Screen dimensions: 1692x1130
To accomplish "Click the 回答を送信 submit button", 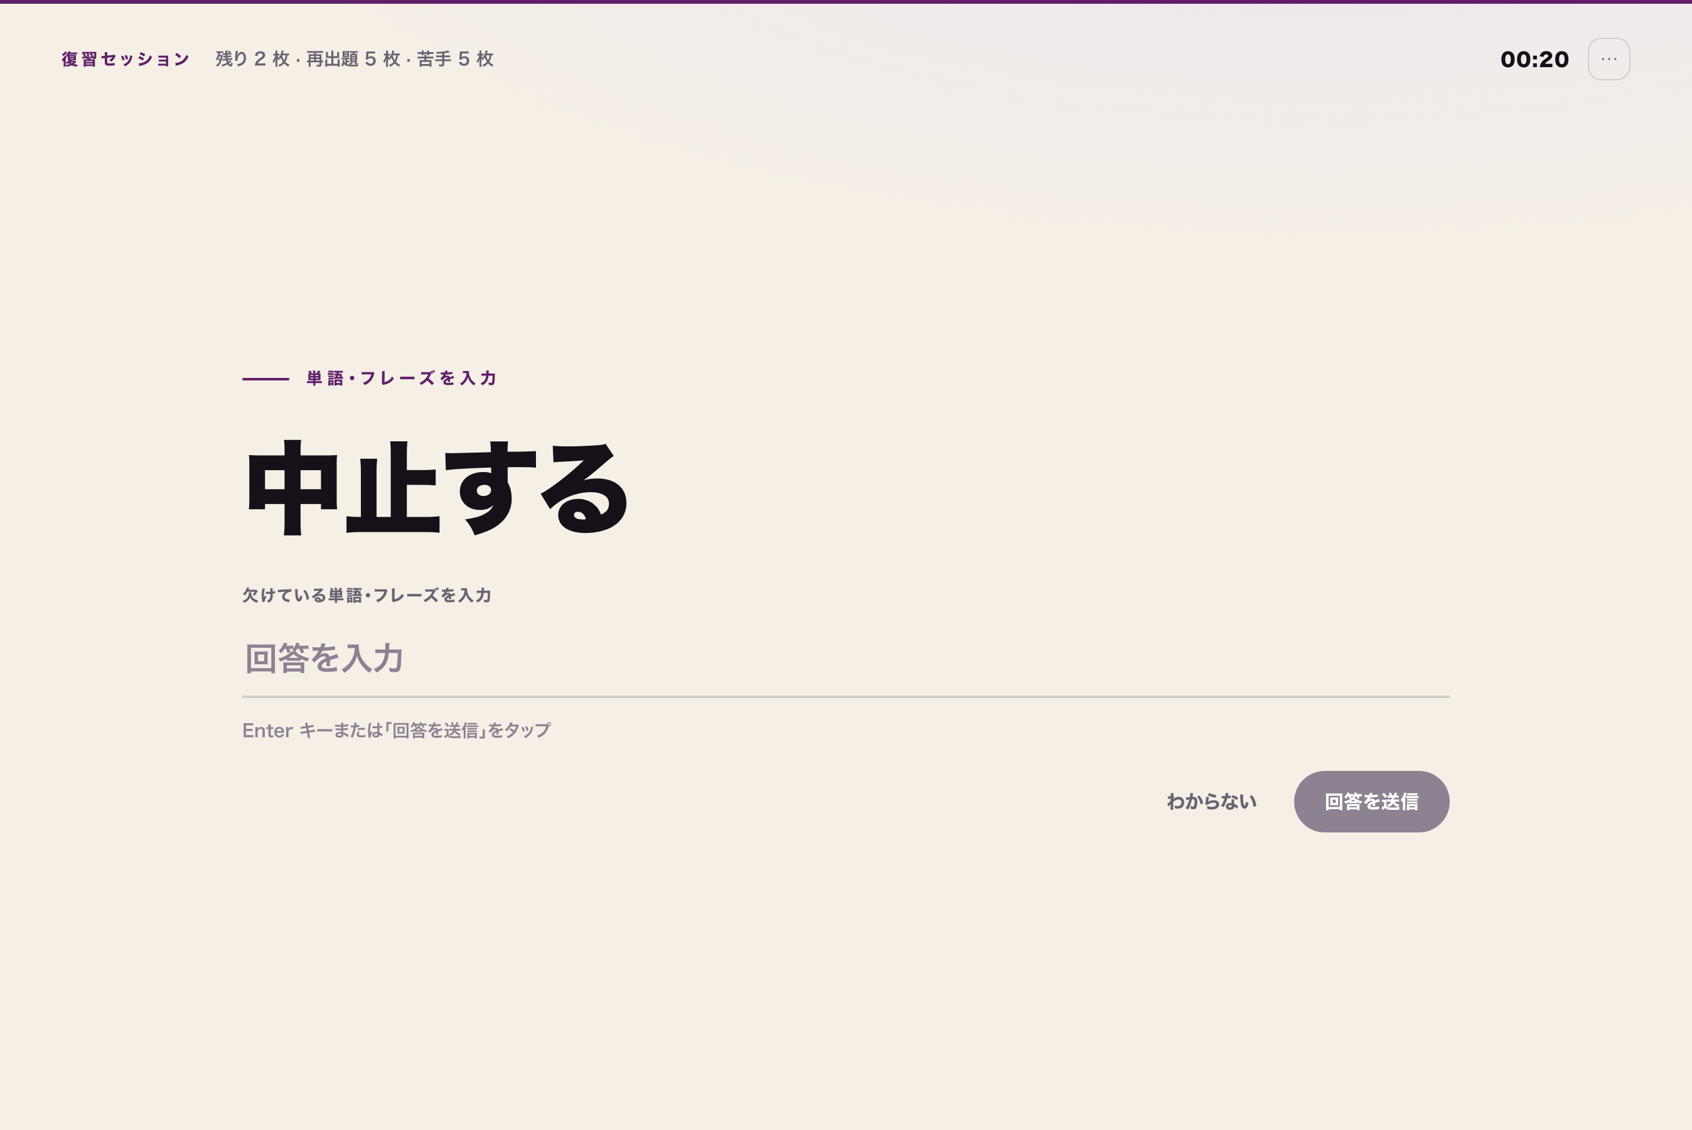I will click(x=1371, y=802).
